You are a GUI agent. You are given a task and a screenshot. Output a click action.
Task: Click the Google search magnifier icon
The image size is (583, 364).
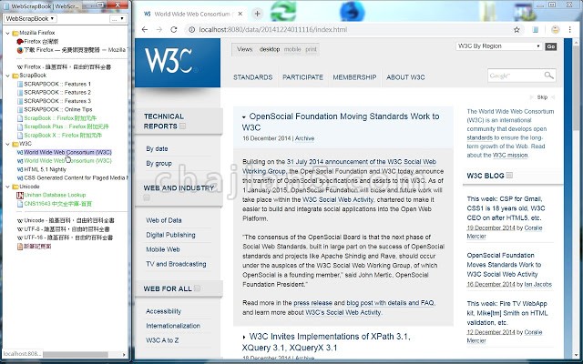[x=548, y=76]
